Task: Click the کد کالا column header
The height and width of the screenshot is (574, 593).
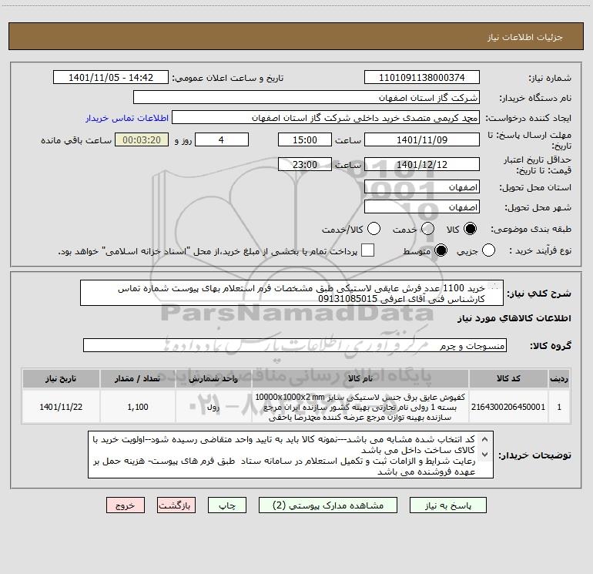Action: click(508, 378)
